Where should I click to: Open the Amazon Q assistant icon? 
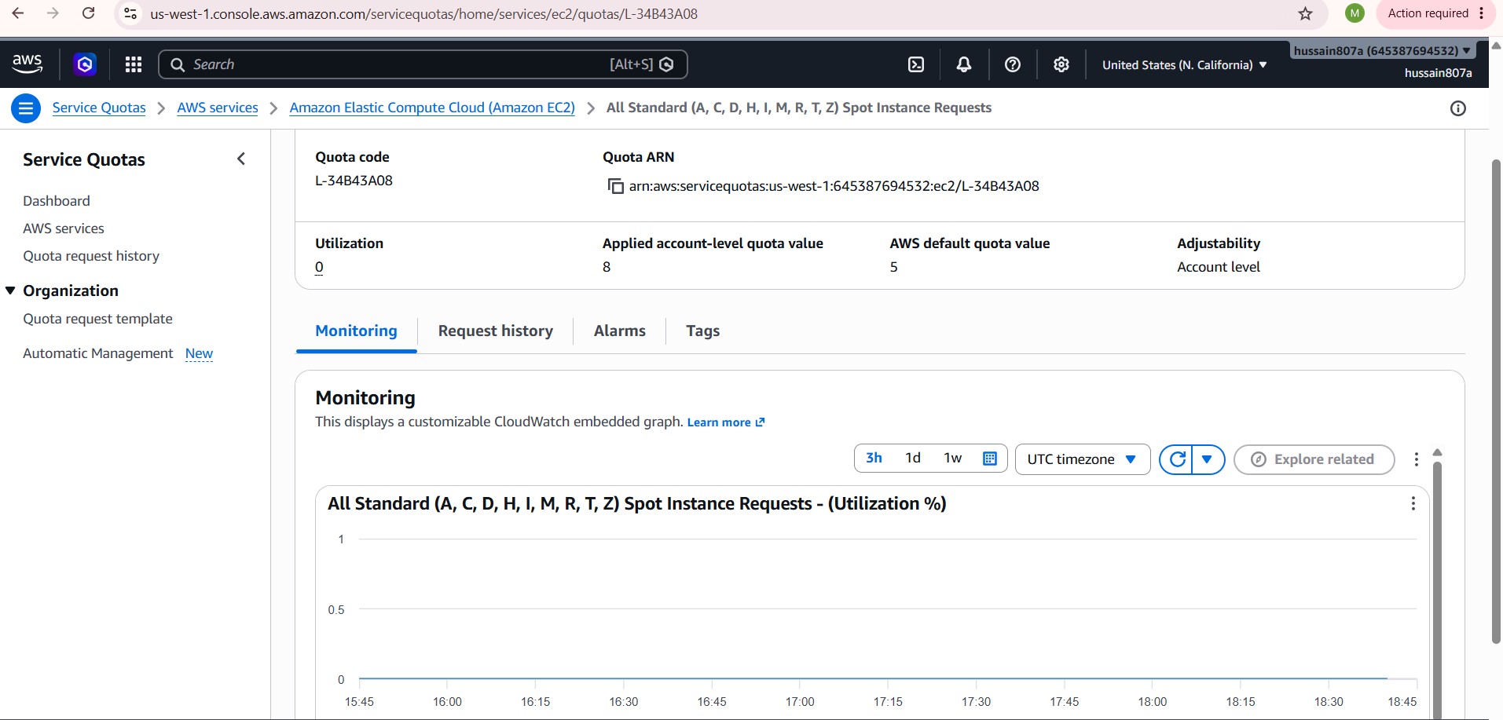[85, 64]
